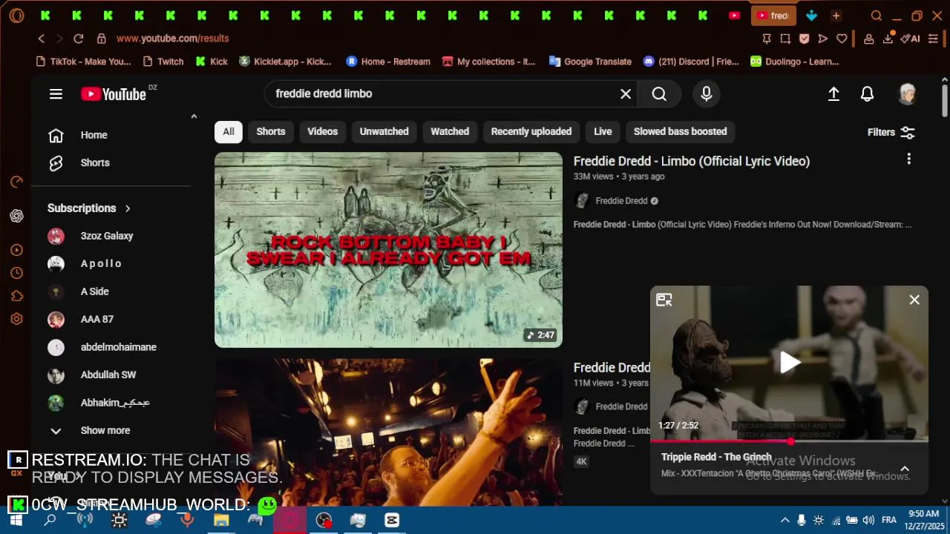950x534 pixels.
Task: Open Home in YouTube sidebar
Action: click(x=94, y=135)
